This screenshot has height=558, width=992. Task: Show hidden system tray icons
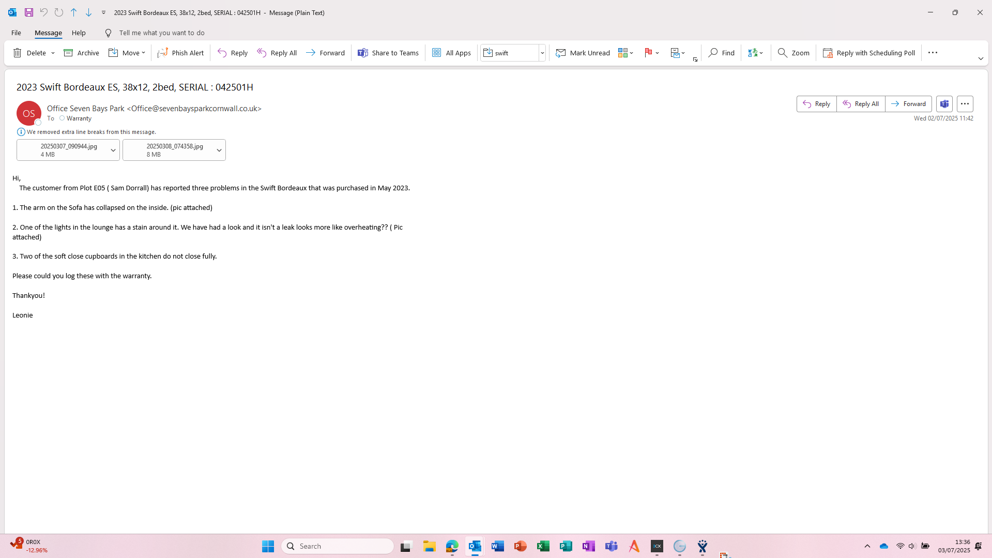(x=867, y=546)
